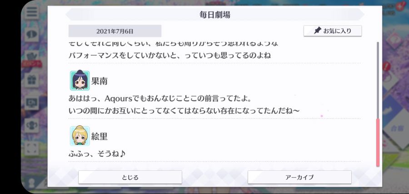
Task: Tap Eli's character avatar thumbnail
Action: [80, 136]
